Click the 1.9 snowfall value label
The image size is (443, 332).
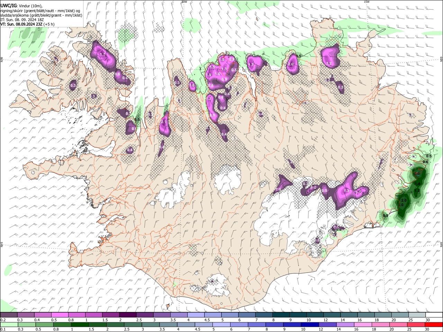pyautogui.click(x=209, y=75)
